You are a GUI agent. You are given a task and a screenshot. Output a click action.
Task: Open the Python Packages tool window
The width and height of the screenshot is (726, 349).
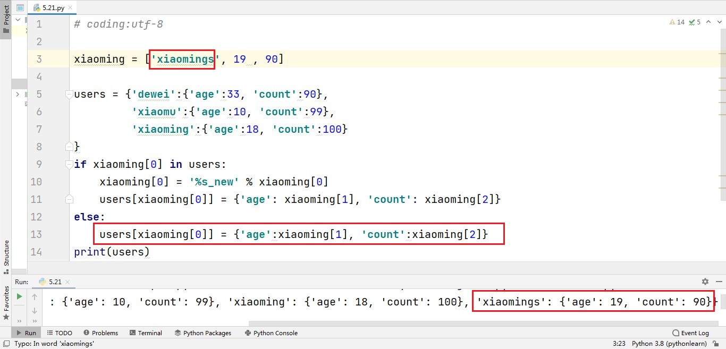[x=202, y=333]
